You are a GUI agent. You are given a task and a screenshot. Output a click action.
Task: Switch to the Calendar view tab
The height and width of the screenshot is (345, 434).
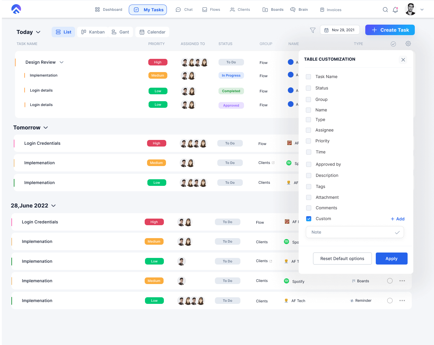click(x=152, y=32)
